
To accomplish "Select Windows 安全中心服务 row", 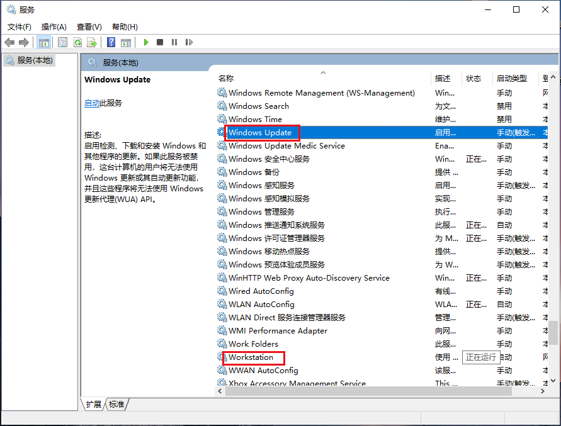I will [382, 159].
